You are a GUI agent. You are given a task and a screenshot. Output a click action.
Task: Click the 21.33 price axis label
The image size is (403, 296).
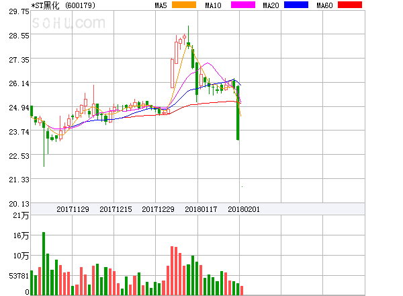point(19,180)
